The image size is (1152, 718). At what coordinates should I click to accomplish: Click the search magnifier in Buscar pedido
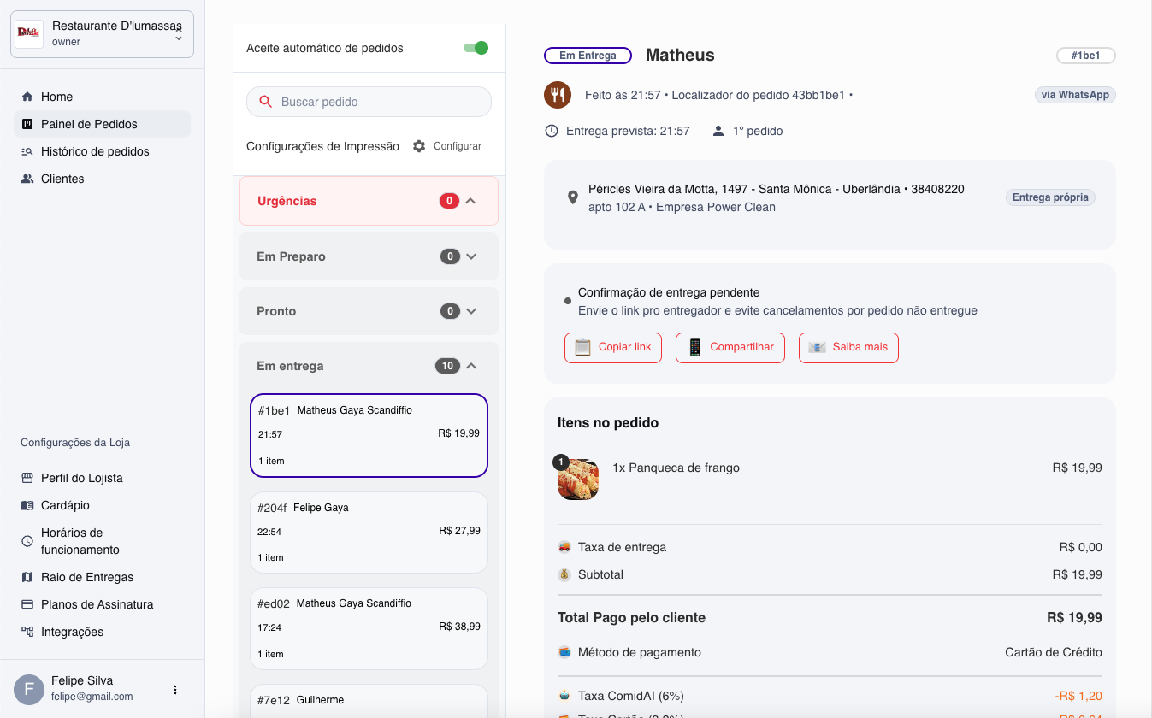click(265, 101)
